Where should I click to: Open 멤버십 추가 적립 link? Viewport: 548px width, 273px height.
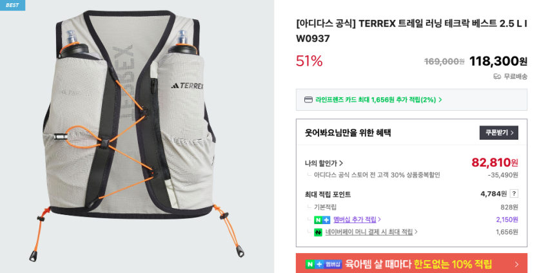click(357, 220)
